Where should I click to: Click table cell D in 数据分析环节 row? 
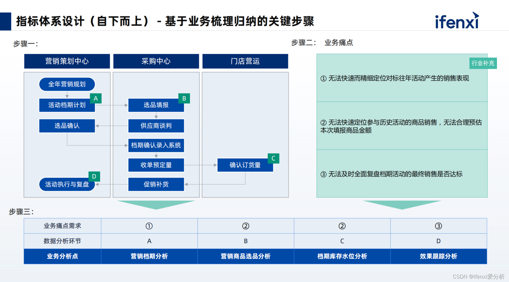[x=439, y=241]
